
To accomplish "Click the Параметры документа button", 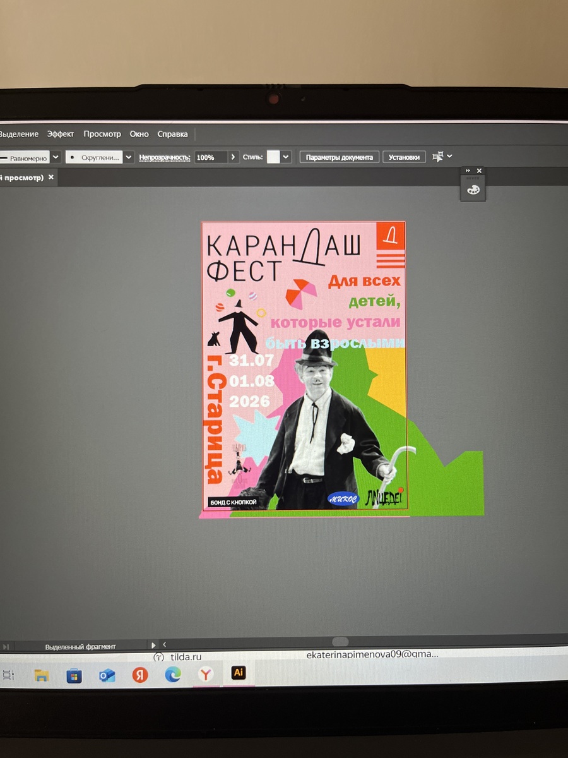I will pyautogui.click(x=339, y=157).
